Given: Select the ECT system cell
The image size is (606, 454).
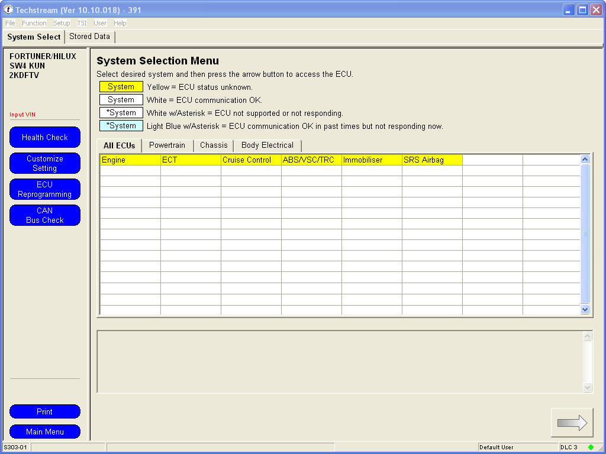Looking at the screenshot, I should pos(191,160).
